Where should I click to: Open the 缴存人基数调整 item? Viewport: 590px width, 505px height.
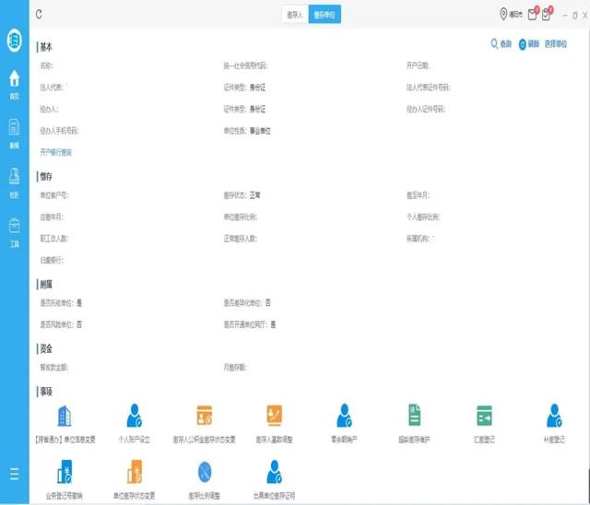click(x=275, y=424)
